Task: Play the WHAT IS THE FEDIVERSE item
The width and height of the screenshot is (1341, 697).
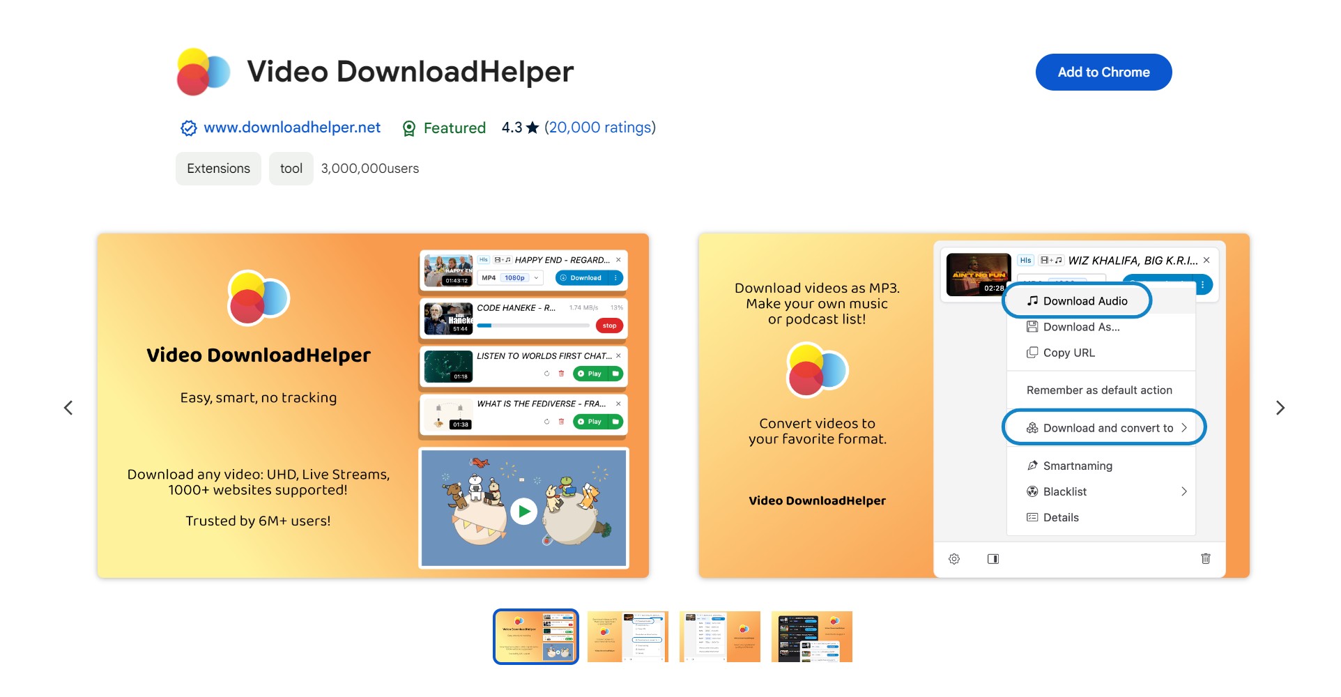Action: click(x=590, y=422)
